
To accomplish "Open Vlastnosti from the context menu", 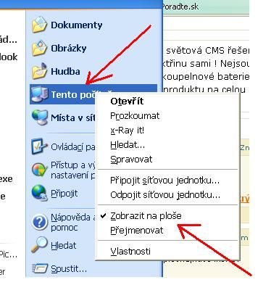I will 167,251.
